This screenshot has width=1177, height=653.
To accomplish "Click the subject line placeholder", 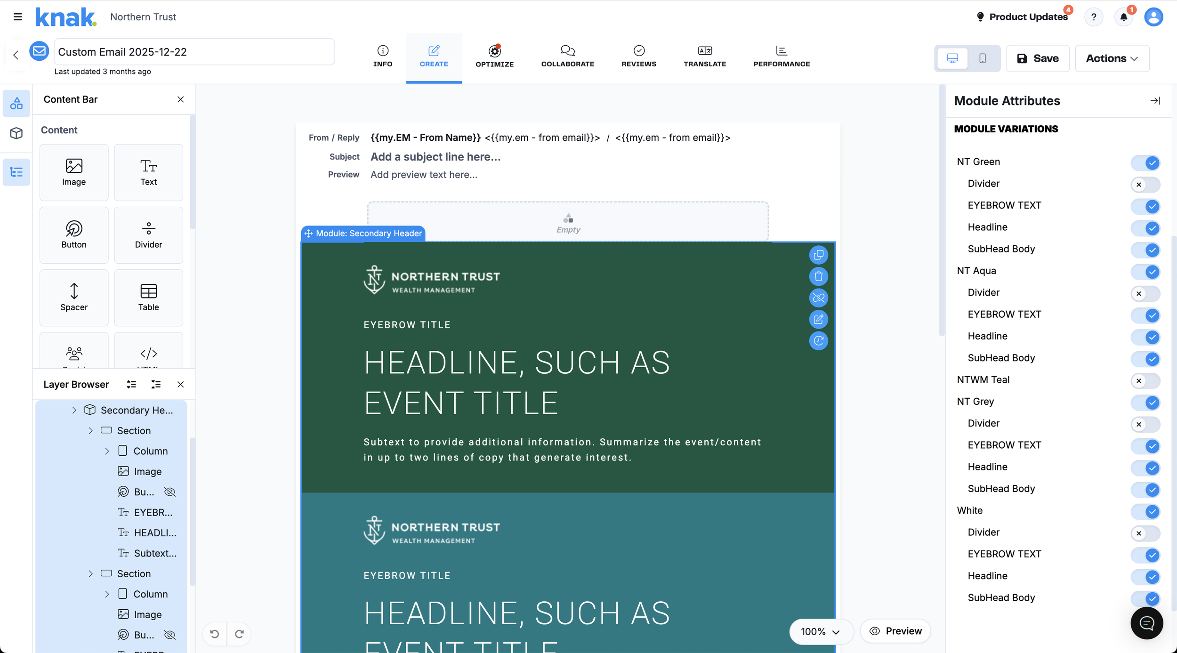I will pos(435,157).
